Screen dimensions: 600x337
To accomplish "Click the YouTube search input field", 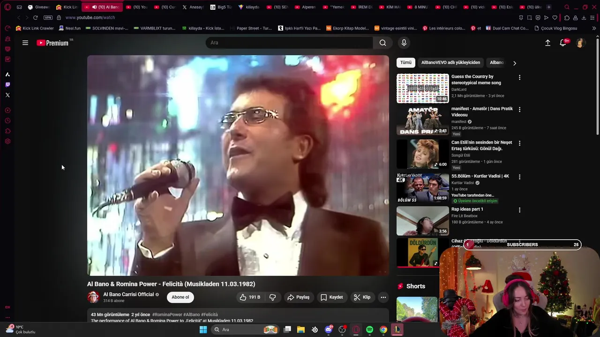I will point(289,43).
